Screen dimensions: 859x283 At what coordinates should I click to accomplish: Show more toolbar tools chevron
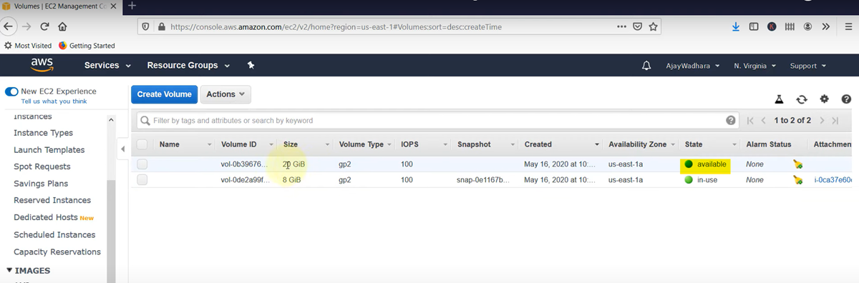[x=825, y=26]
